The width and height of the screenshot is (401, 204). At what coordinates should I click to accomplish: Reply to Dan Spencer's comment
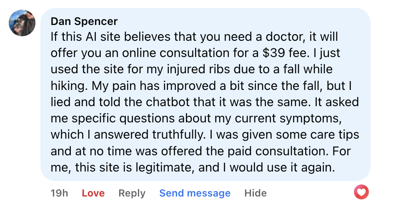(x=132, y=193)
